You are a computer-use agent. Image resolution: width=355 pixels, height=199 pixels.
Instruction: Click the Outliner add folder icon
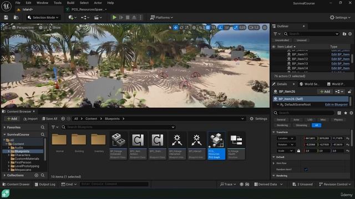344,34
